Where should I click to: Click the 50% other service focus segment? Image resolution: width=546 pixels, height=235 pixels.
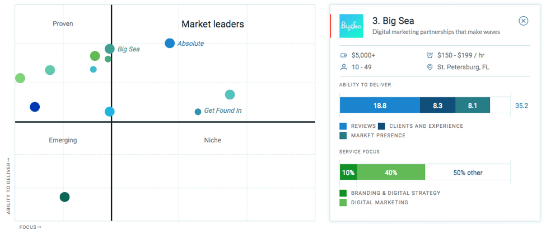click(468, 172)
